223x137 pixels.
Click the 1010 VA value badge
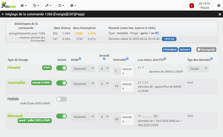coord(169,39)
